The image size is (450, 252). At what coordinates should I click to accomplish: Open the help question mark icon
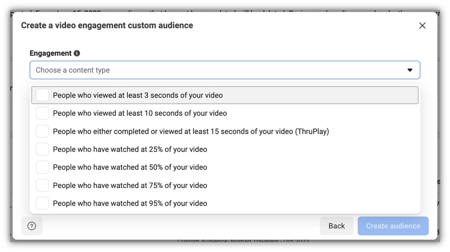(32, 226)
